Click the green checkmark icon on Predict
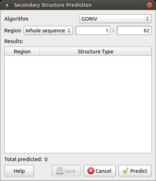The width and height of the screenshot is (156, 181). click(126, 171)
